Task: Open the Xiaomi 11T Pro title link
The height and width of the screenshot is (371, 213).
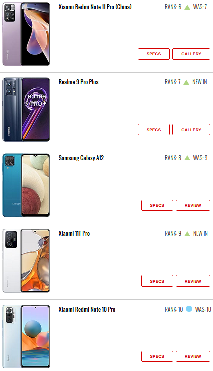Action: pos(74,234)
